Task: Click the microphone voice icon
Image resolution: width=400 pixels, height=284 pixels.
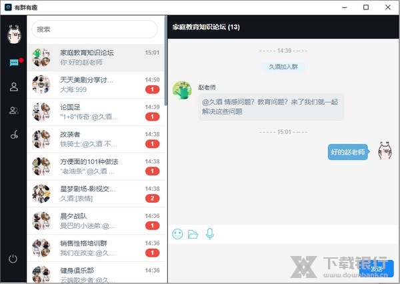Action: click(210, 234)
